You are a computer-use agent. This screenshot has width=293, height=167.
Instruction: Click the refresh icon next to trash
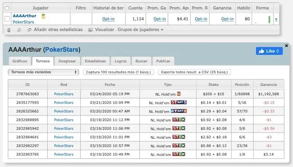click(x=19, y=30)
